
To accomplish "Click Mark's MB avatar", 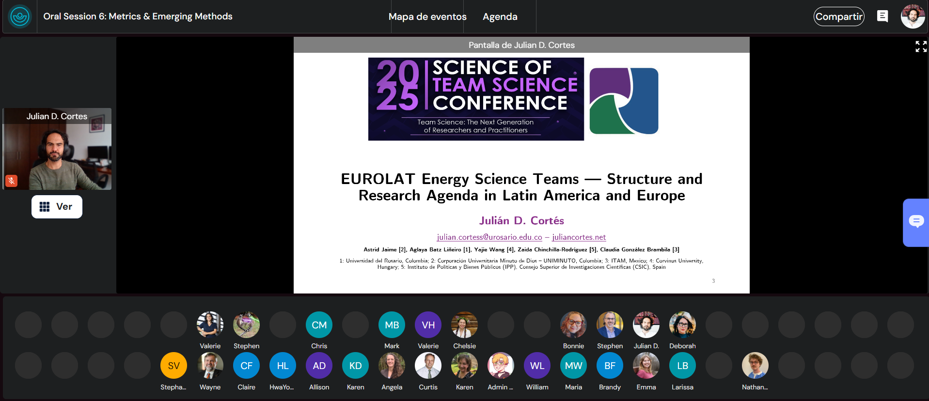I will pyautogui.click(x=392, y=325).
